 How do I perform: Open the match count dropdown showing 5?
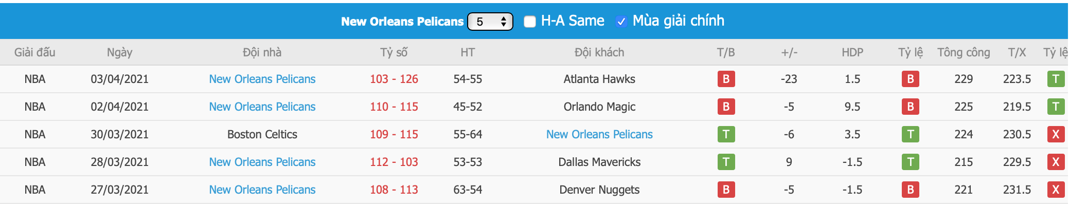(x=490, y=22)
